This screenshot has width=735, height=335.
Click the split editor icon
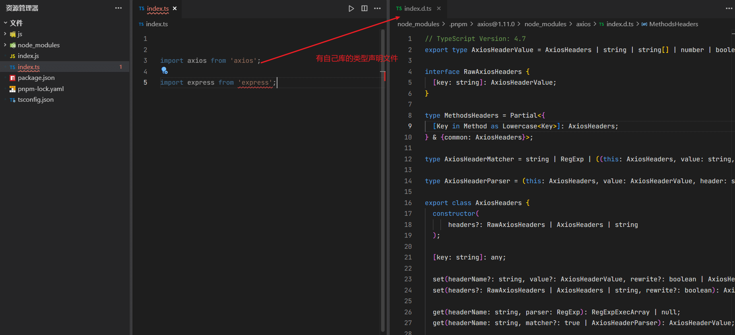[364, 8]
